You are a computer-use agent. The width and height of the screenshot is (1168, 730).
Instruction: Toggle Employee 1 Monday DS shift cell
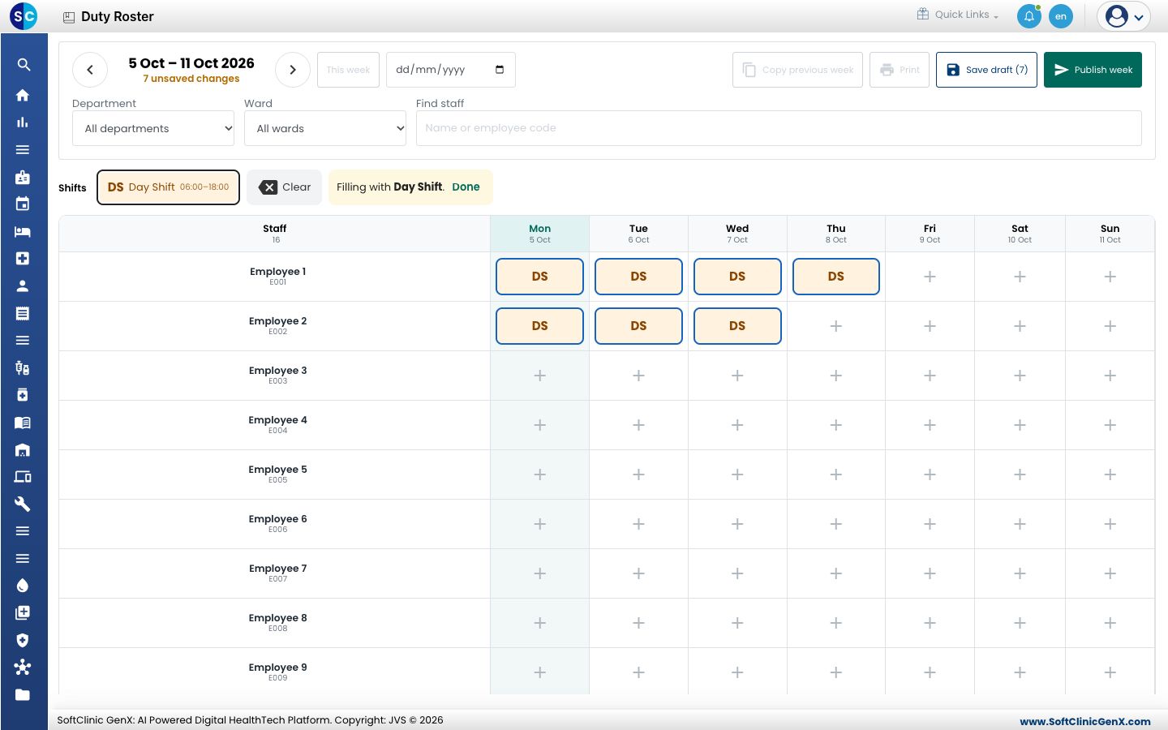539,277
